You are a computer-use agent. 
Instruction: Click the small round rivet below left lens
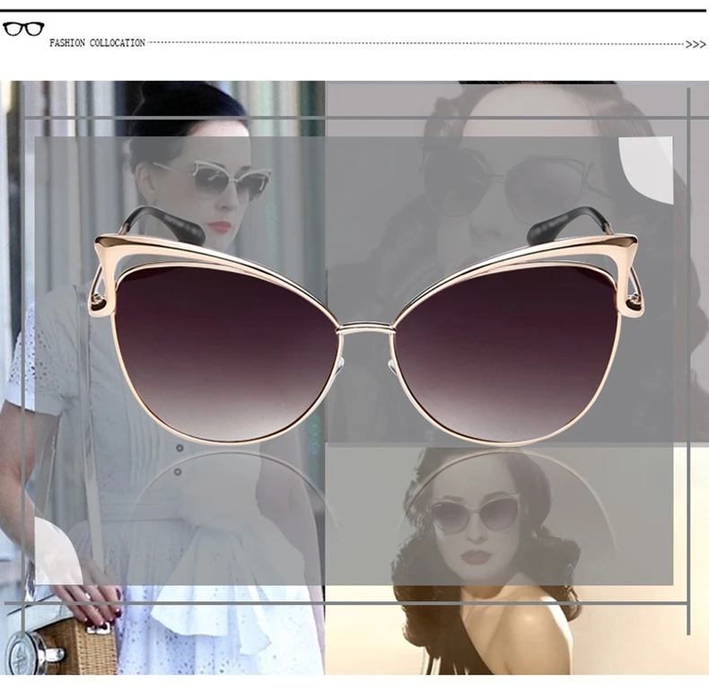(179, 448)
